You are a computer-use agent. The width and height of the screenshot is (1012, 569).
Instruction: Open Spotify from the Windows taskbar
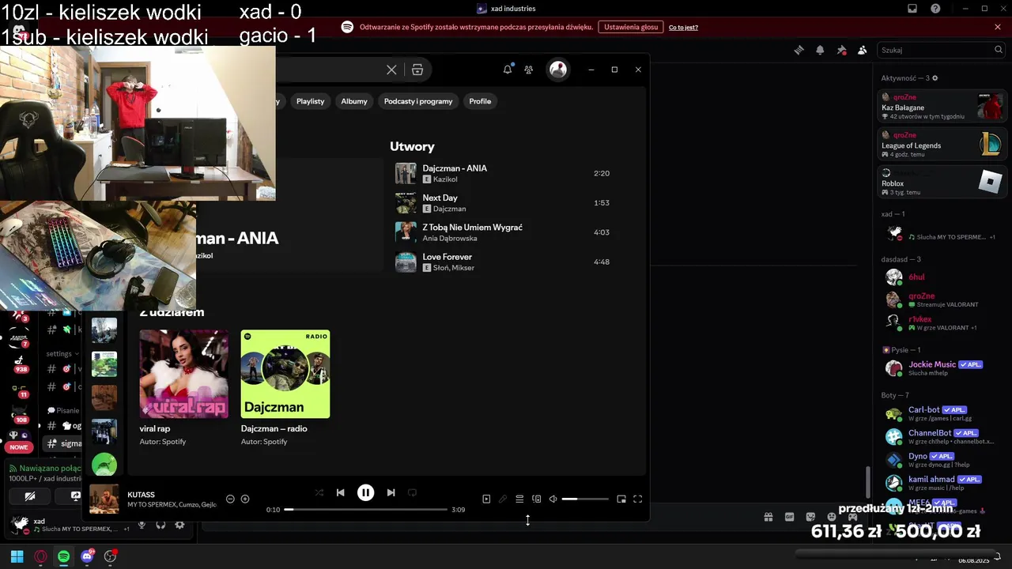[x=63, y=556]
